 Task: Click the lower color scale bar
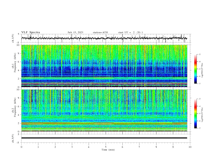click(195, 114)
